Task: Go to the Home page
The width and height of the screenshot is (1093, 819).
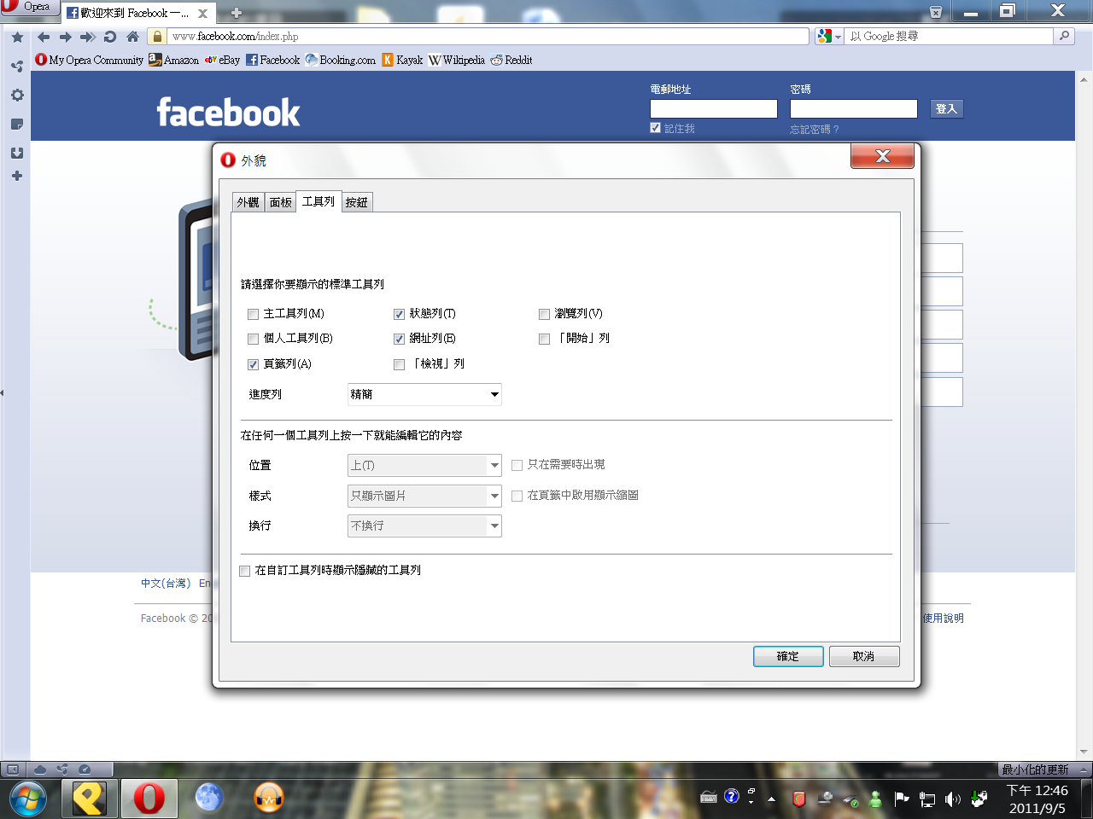Action: pos(132,37)
